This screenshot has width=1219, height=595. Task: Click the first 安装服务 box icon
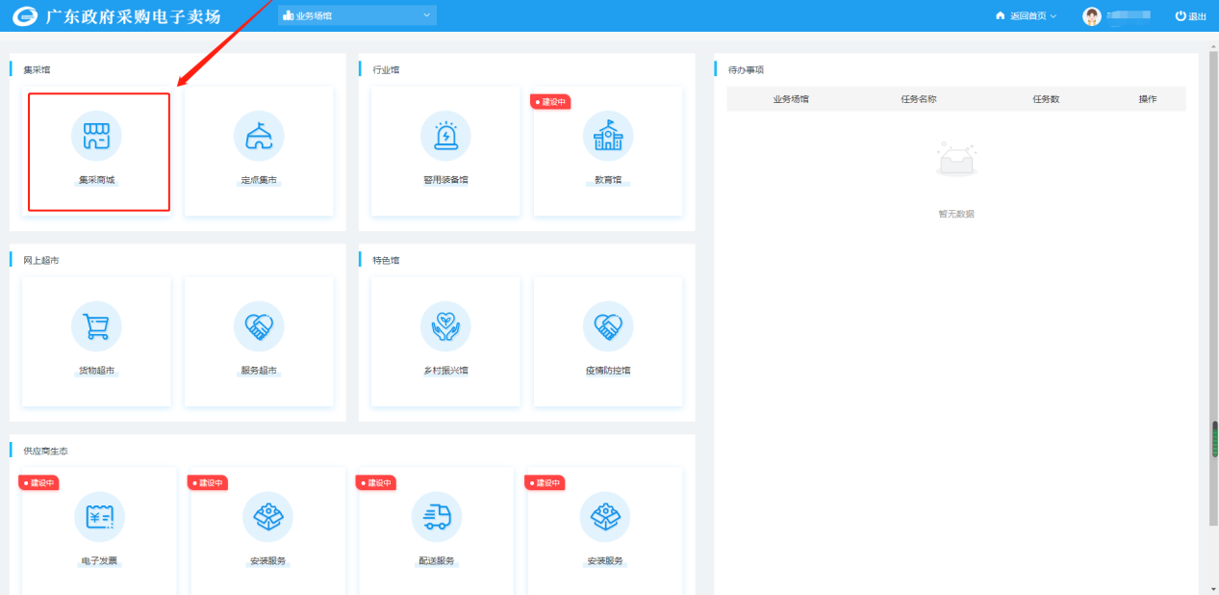point(267,517)
